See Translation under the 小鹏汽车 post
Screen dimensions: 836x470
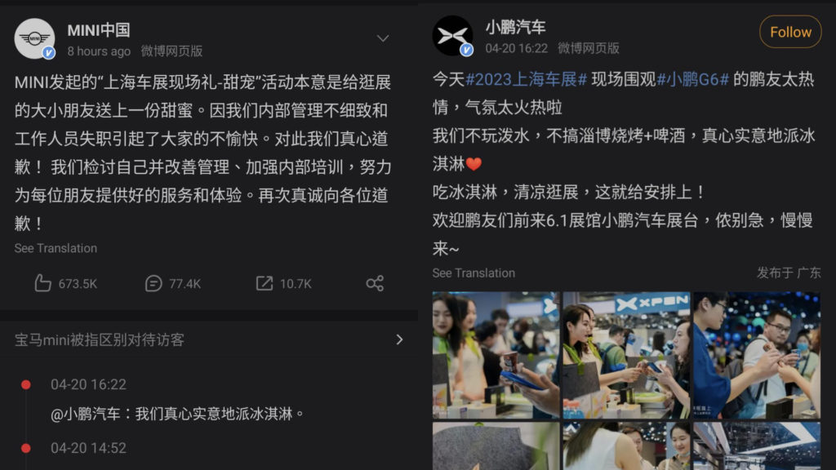tap(474, 273)
